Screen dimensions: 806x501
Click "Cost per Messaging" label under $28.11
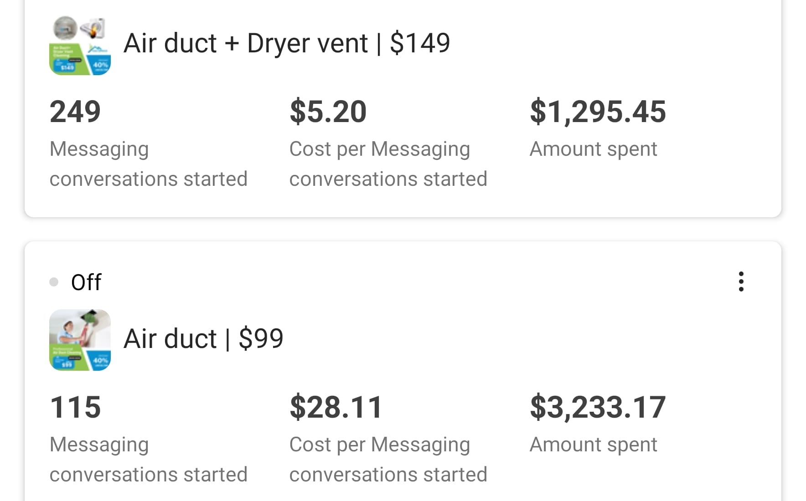[379, 445]
